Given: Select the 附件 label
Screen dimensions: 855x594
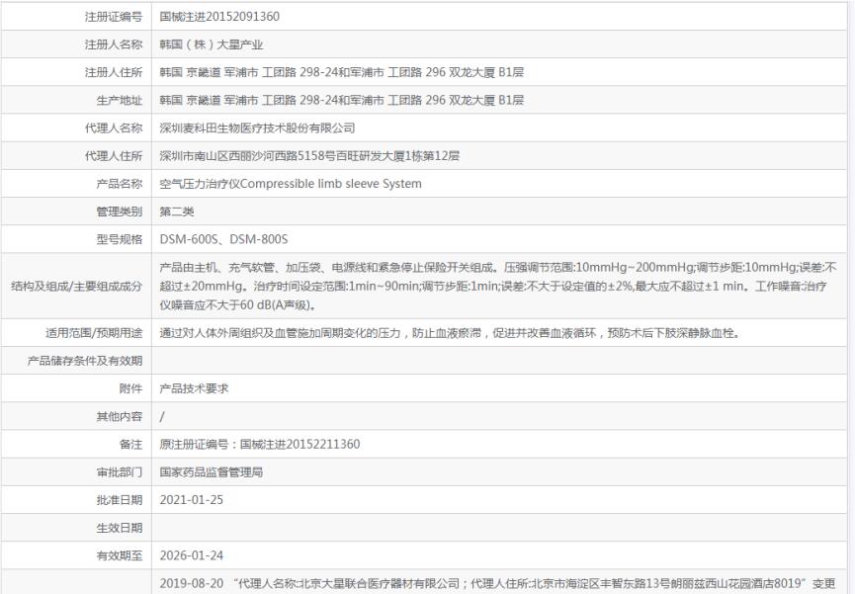Looking at the screenshot, I should click(x=130, y=388).
